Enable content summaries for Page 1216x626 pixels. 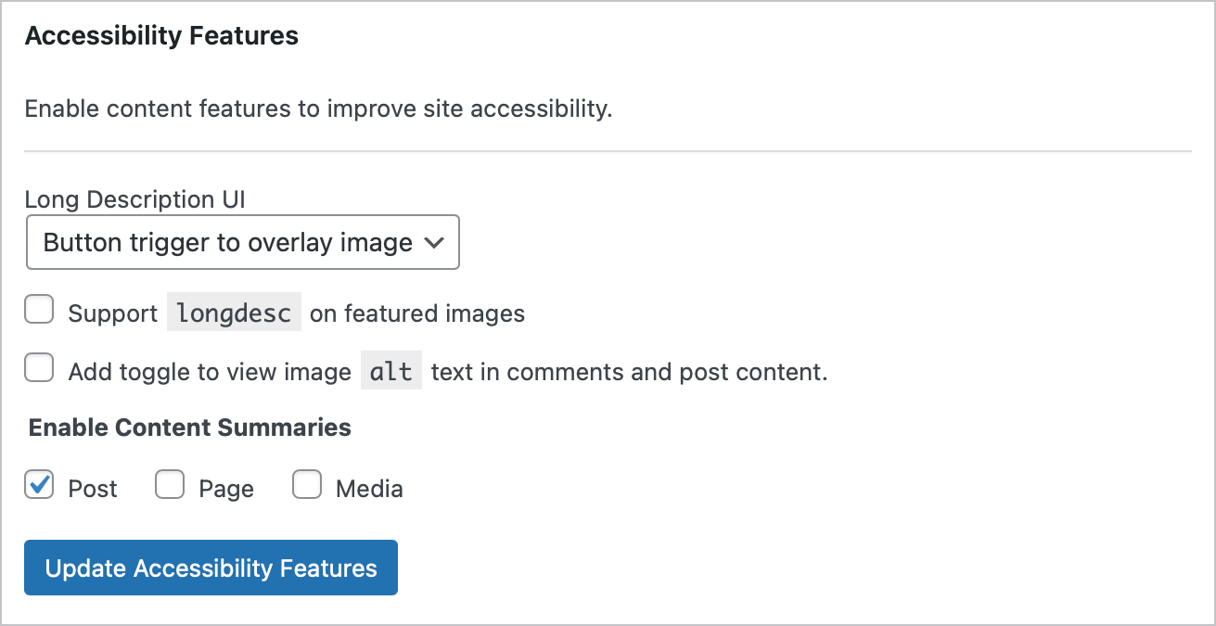(x=170, y=485)
